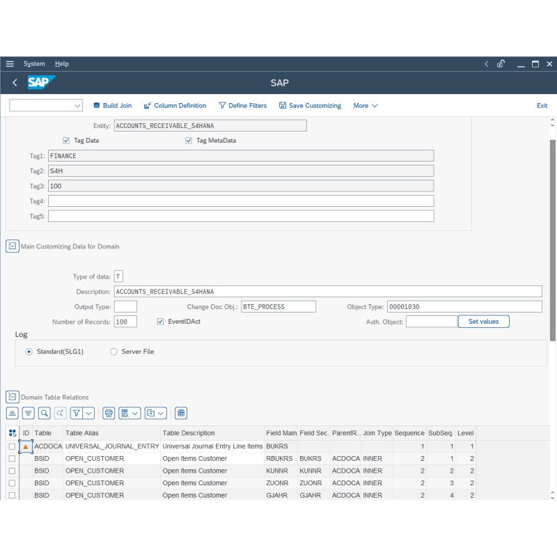This screenshot has height=557, width=557.
Task: Open Define Filters
Action: 242,106
